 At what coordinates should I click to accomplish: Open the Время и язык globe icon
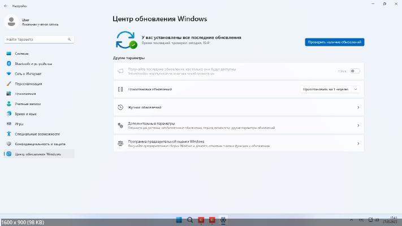[8, 114]
